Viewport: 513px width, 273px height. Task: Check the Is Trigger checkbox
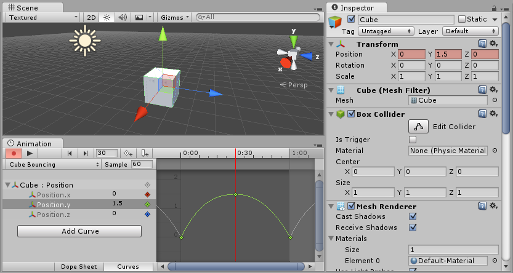[x=413, y=140]
